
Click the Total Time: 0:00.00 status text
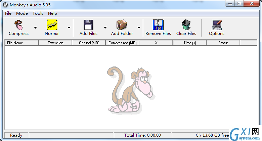pyautogui.click(x=142, y=135)
